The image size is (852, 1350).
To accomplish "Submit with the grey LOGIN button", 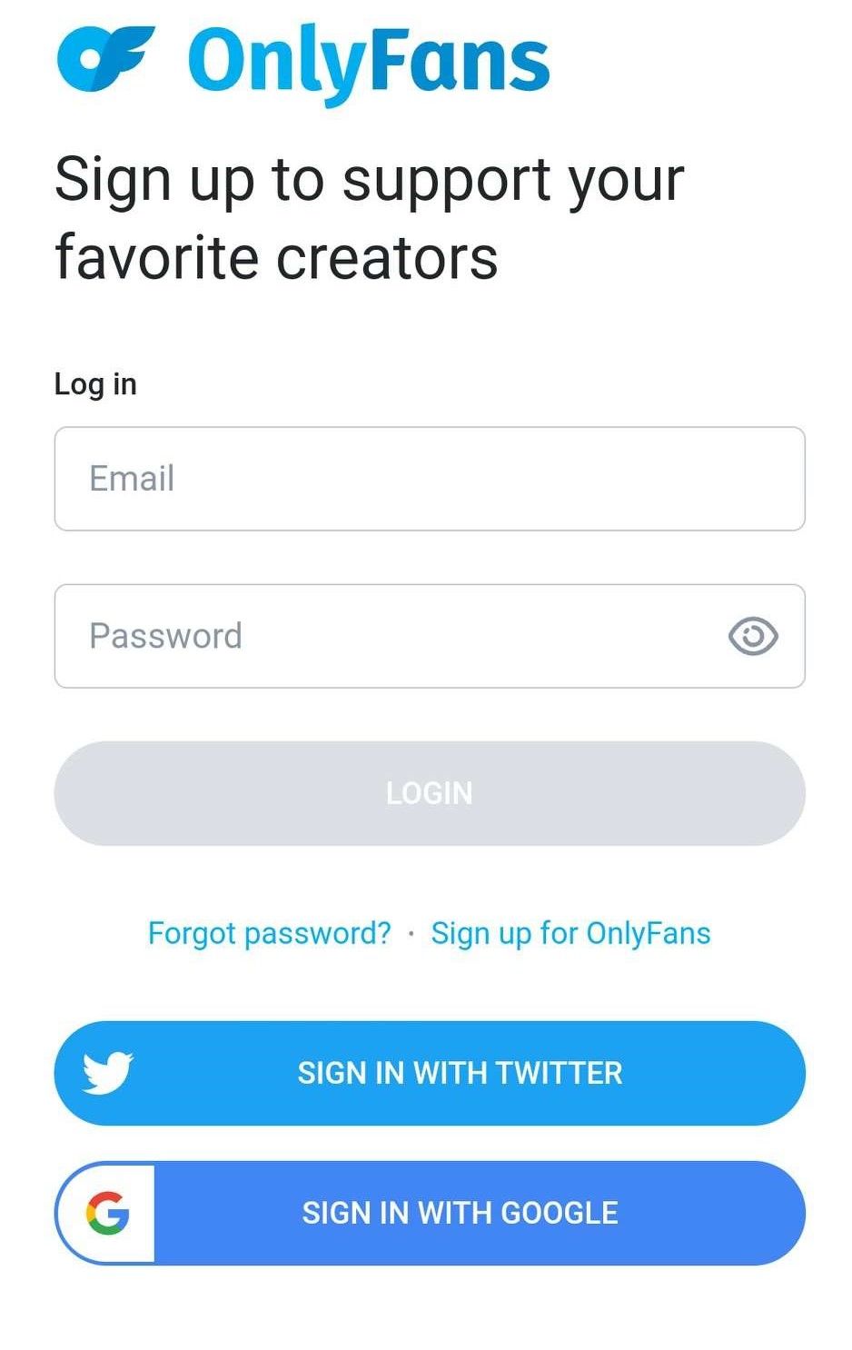I will [430, 793].
